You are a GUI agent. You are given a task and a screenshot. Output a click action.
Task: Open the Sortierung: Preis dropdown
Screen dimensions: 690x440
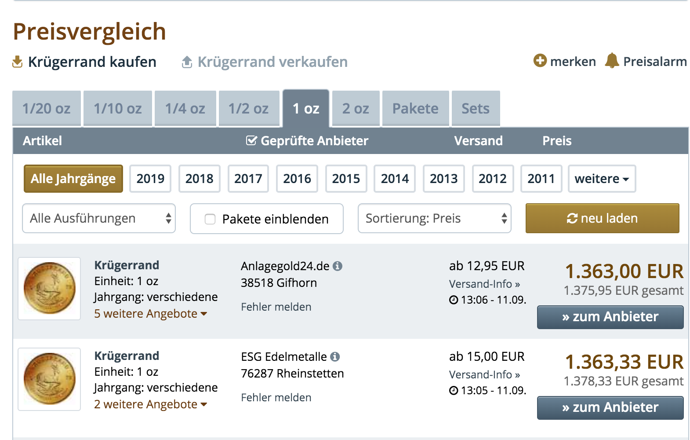point(434,218)
